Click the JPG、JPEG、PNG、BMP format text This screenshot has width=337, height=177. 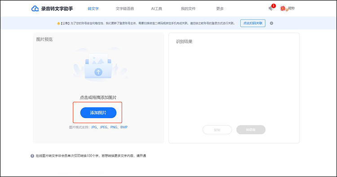click(x=109, y=127)
